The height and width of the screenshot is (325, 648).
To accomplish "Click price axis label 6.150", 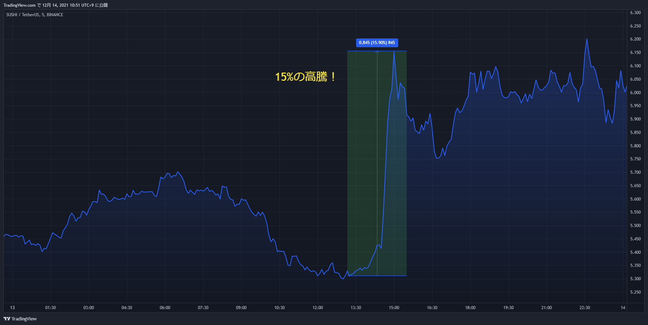I will (635, 53).
